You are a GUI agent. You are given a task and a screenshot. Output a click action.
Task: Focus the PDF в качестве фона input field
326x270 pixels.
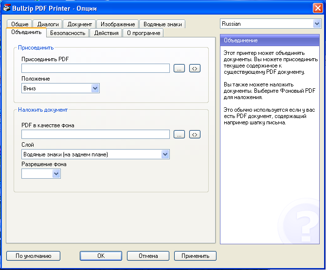click(x=96, y=135)
